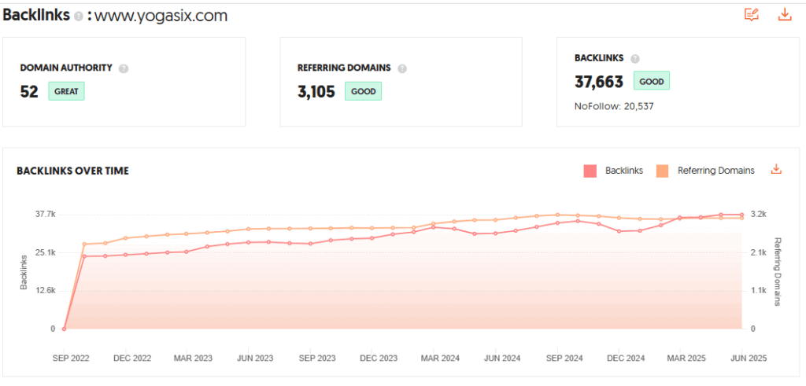Click the NoFollow: 20,537 text
The width and height of the screenshot is (806, 386).
(x=614, y=107)
